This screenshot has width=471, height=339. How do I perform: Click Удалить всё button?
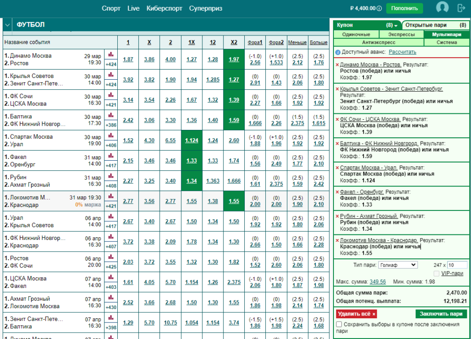pos(356,314)
